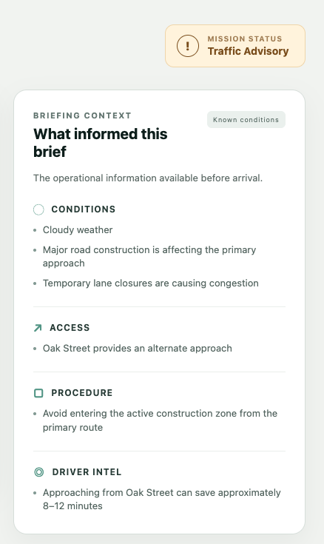Click the Known conditions tag
Image resolution: width=324 pixels, height=544 pixels.
coord(246,120)
